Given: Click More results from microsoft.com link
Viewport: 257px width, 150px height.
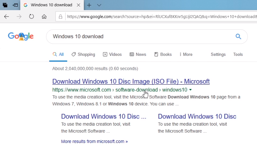Looking at the screenshot, I should click(x=94, y=141).
